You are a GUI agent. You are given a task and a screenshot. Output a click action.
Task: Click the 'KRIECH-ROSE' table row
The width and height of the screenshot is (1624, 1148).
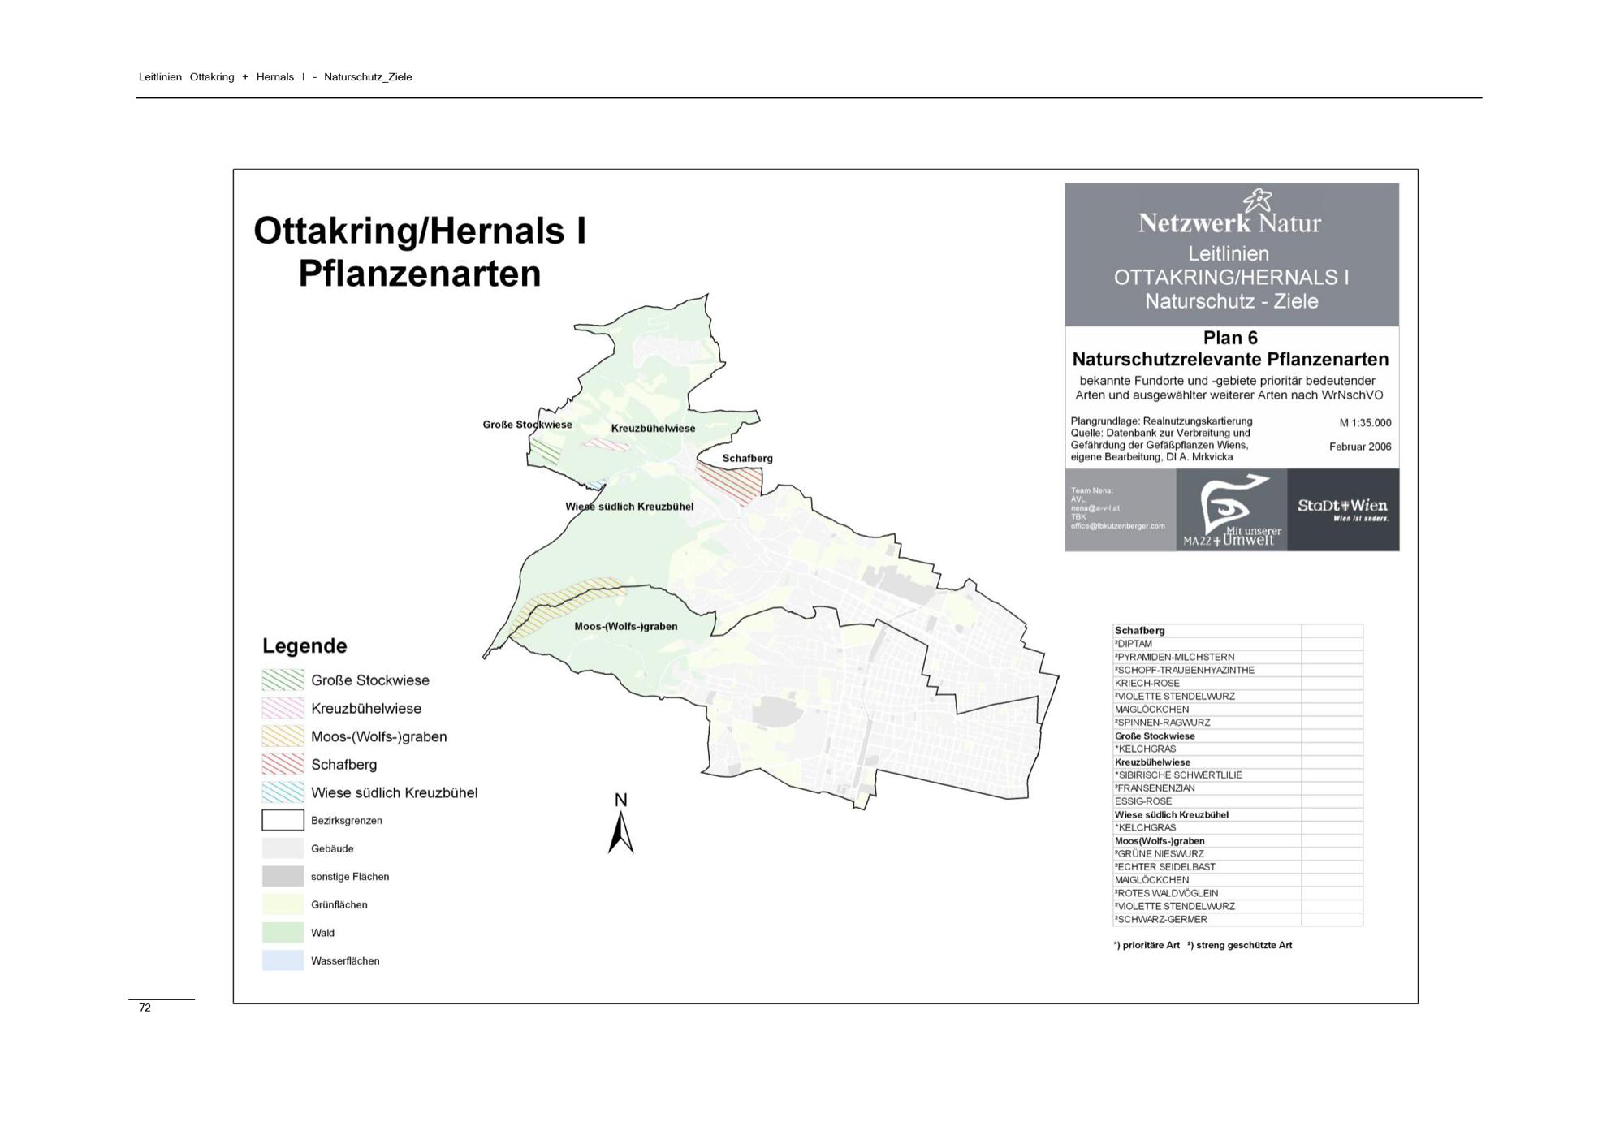(1237, 683)
